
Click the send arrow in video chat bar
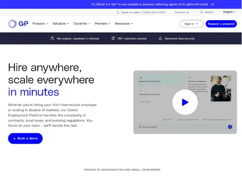tap(230, 127)
